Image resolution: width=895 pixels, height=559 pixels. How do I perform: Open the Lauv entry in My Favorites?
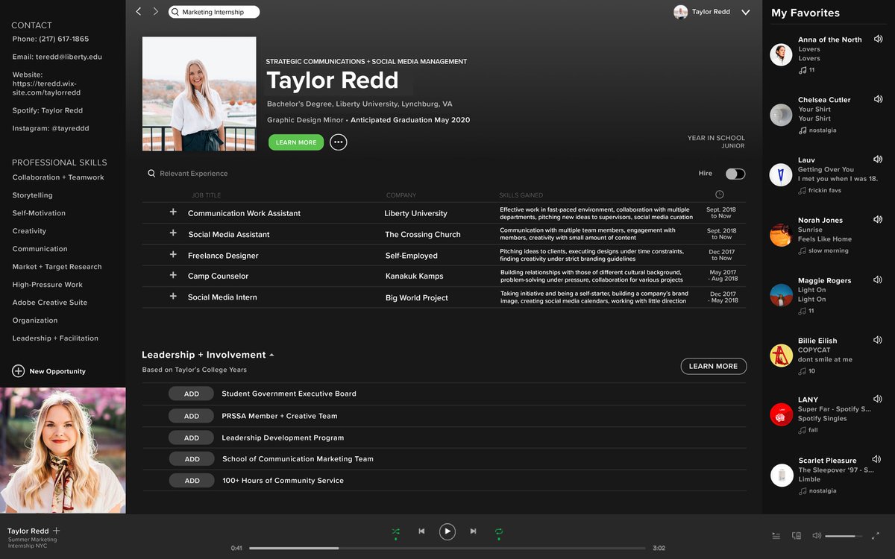[826, 175]
